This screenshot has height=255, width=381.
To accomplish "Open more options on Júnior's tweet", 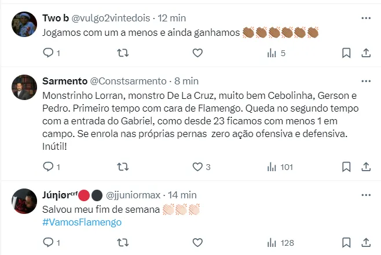I will [365, 195].
